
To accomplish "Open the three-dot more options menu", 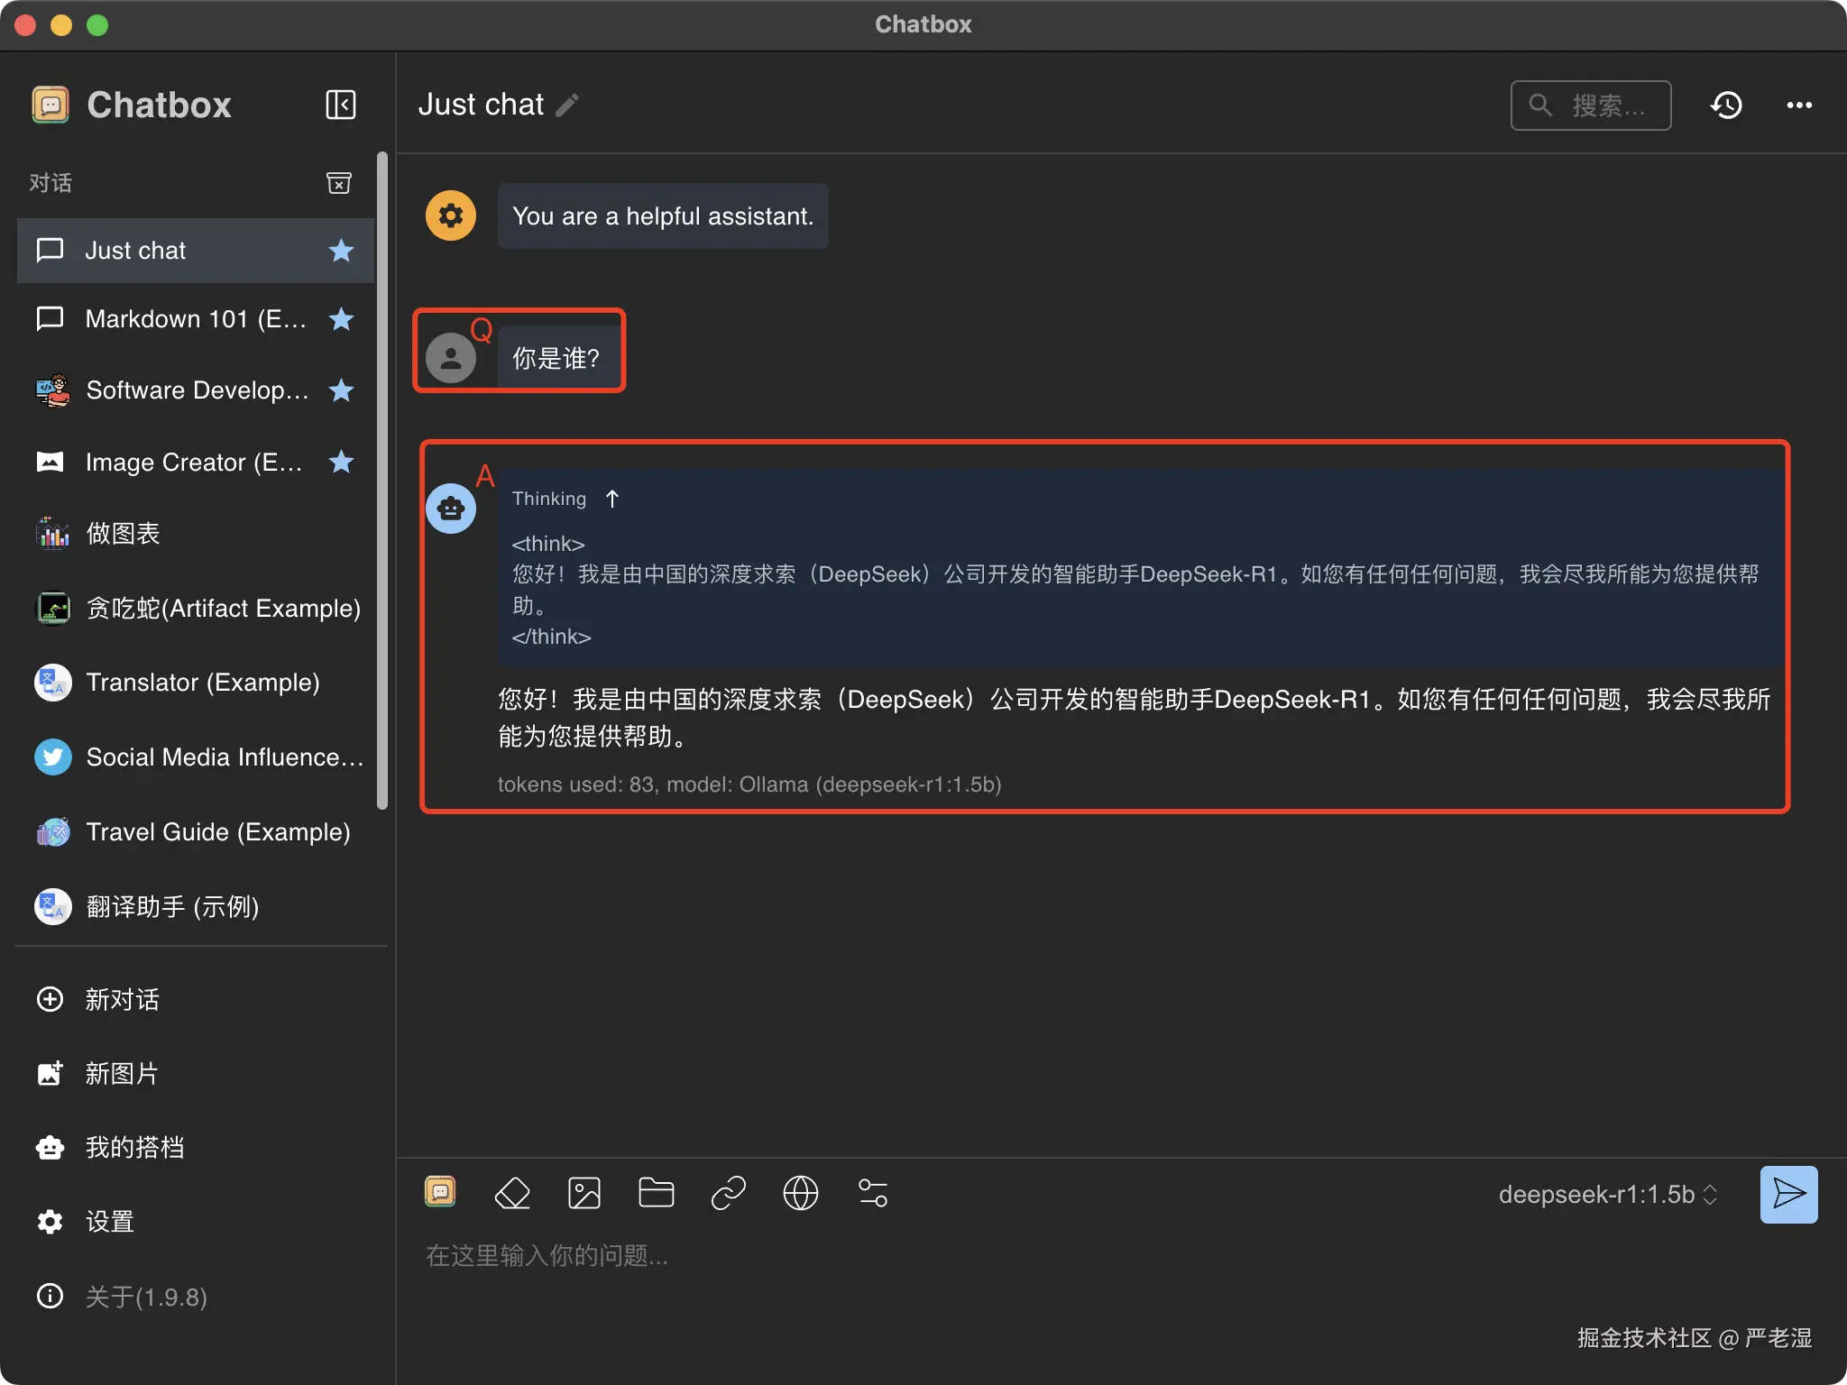I will 1799,105.
